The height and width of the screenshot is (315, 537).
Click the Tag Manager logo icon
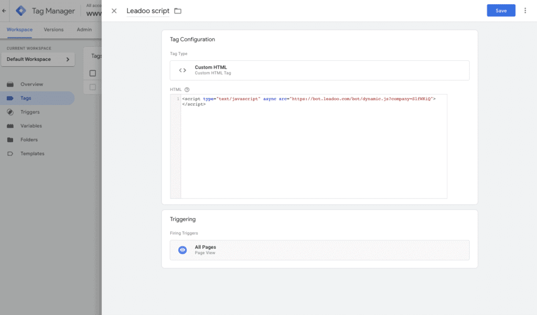21,10
